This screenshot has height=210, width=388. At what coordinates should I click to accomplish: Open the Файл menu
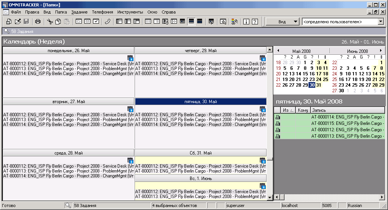[16, 12]
